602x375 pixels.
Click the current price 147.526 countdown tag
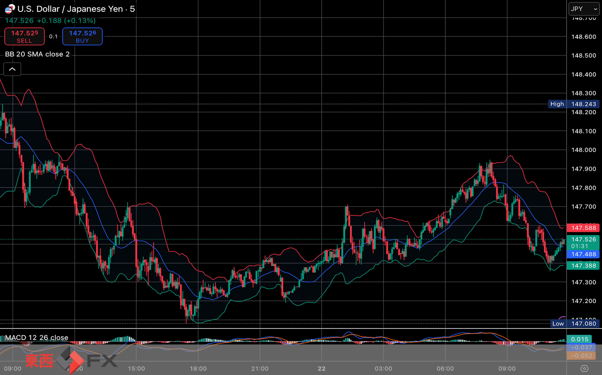[x=583, y=243]
